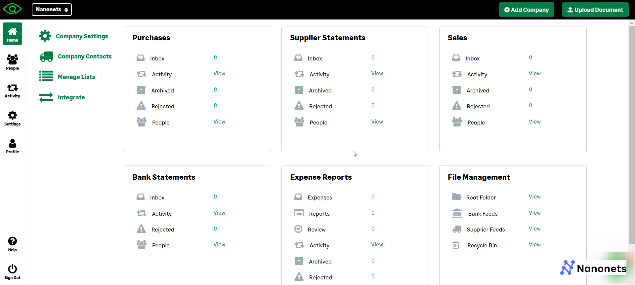The image size is (635, 285).
Task: View Bank Statements People
Action: [x=219, y=244]
